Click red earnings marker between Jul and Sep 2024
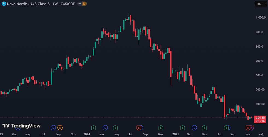268x137 pixels. click(139, 127)
